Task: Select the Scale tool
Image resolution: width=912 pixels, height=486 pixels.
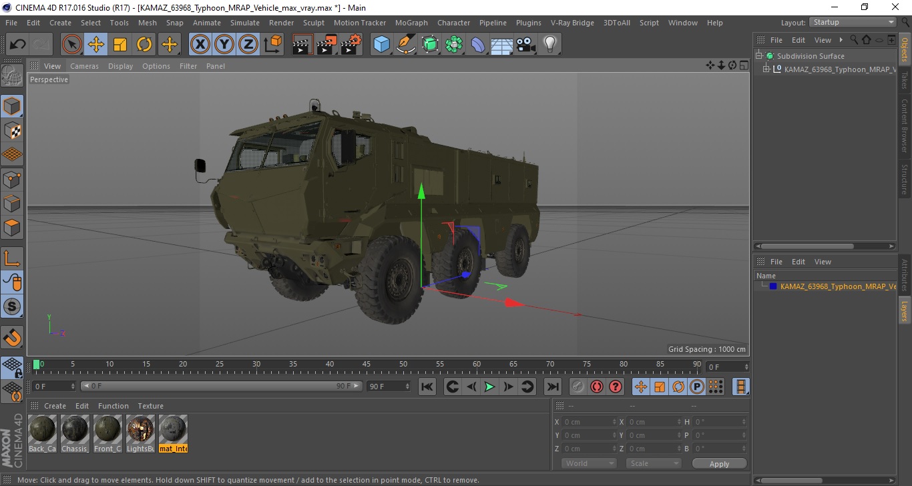Action: coord(120,45)
